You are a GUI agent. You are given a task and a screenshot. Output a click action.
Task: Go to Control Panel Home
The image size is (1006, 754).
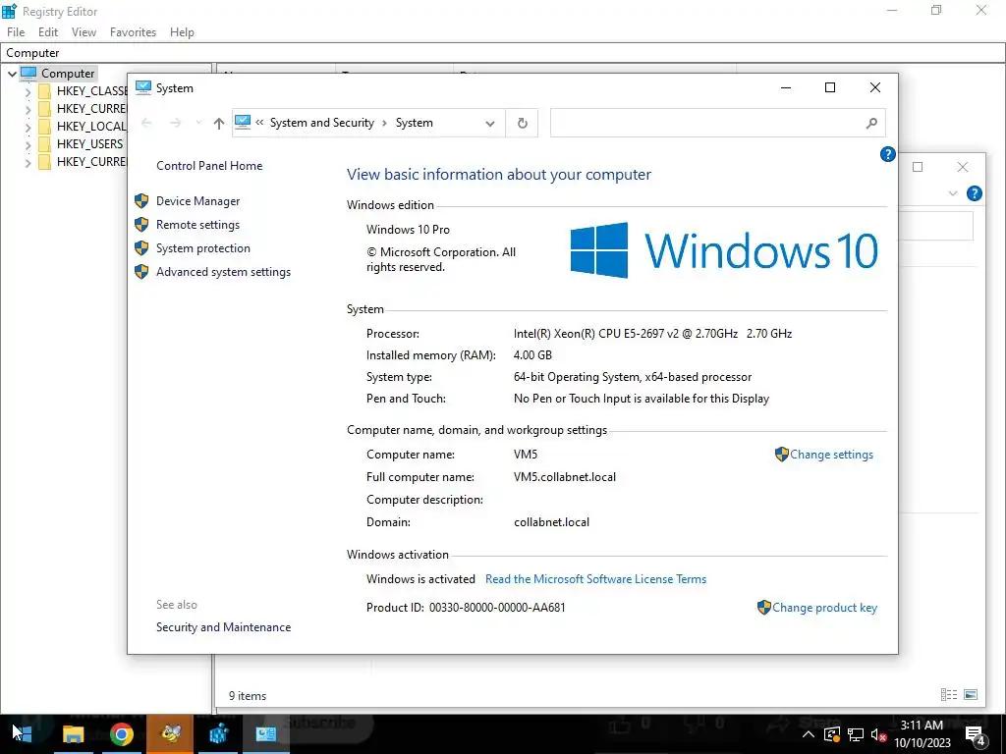point(209,166)
